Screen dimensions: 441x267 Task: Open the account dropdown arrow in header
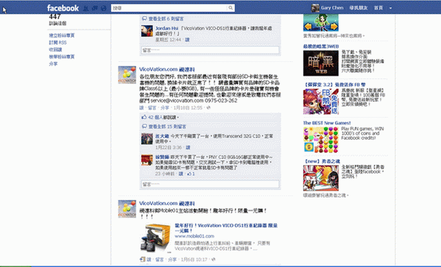coord(391,8)
